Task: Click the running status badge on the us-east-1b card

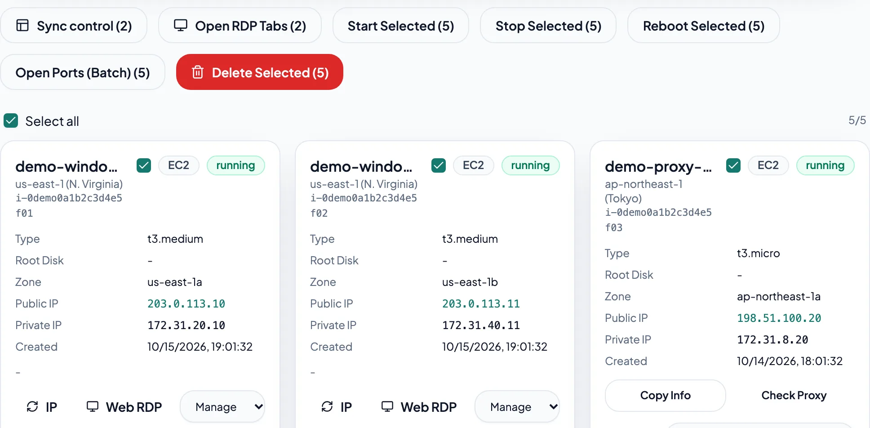Action: click(x=530, y=165)
